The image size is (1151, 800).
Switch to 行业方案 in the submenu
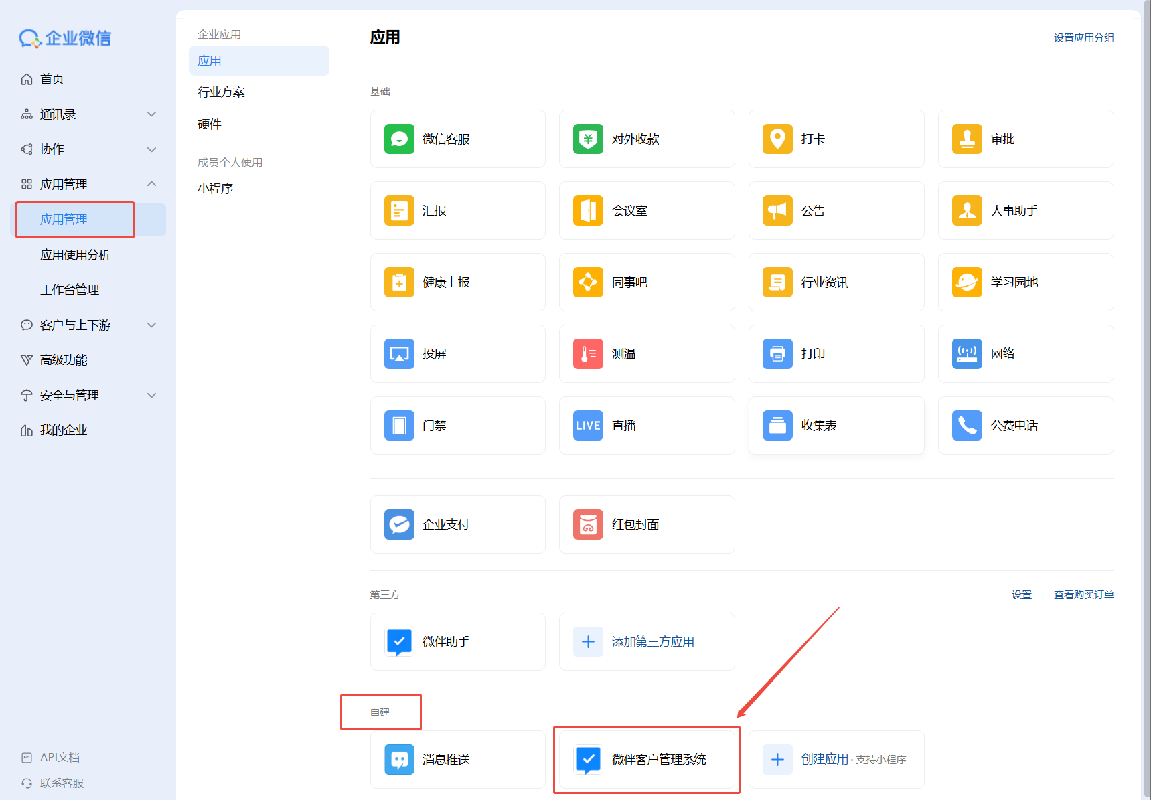[221, 92]
